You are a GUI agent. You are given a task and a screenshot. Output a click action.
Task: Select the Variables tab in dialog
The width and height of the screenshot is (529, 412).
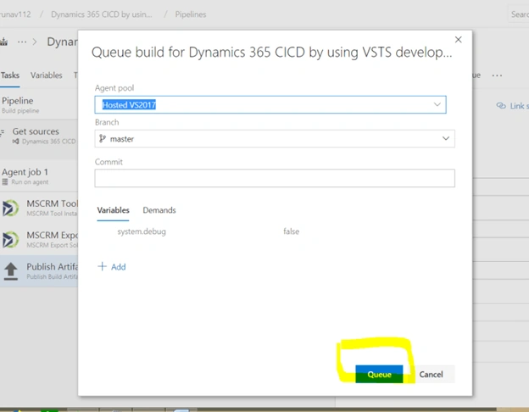(113, 210)
